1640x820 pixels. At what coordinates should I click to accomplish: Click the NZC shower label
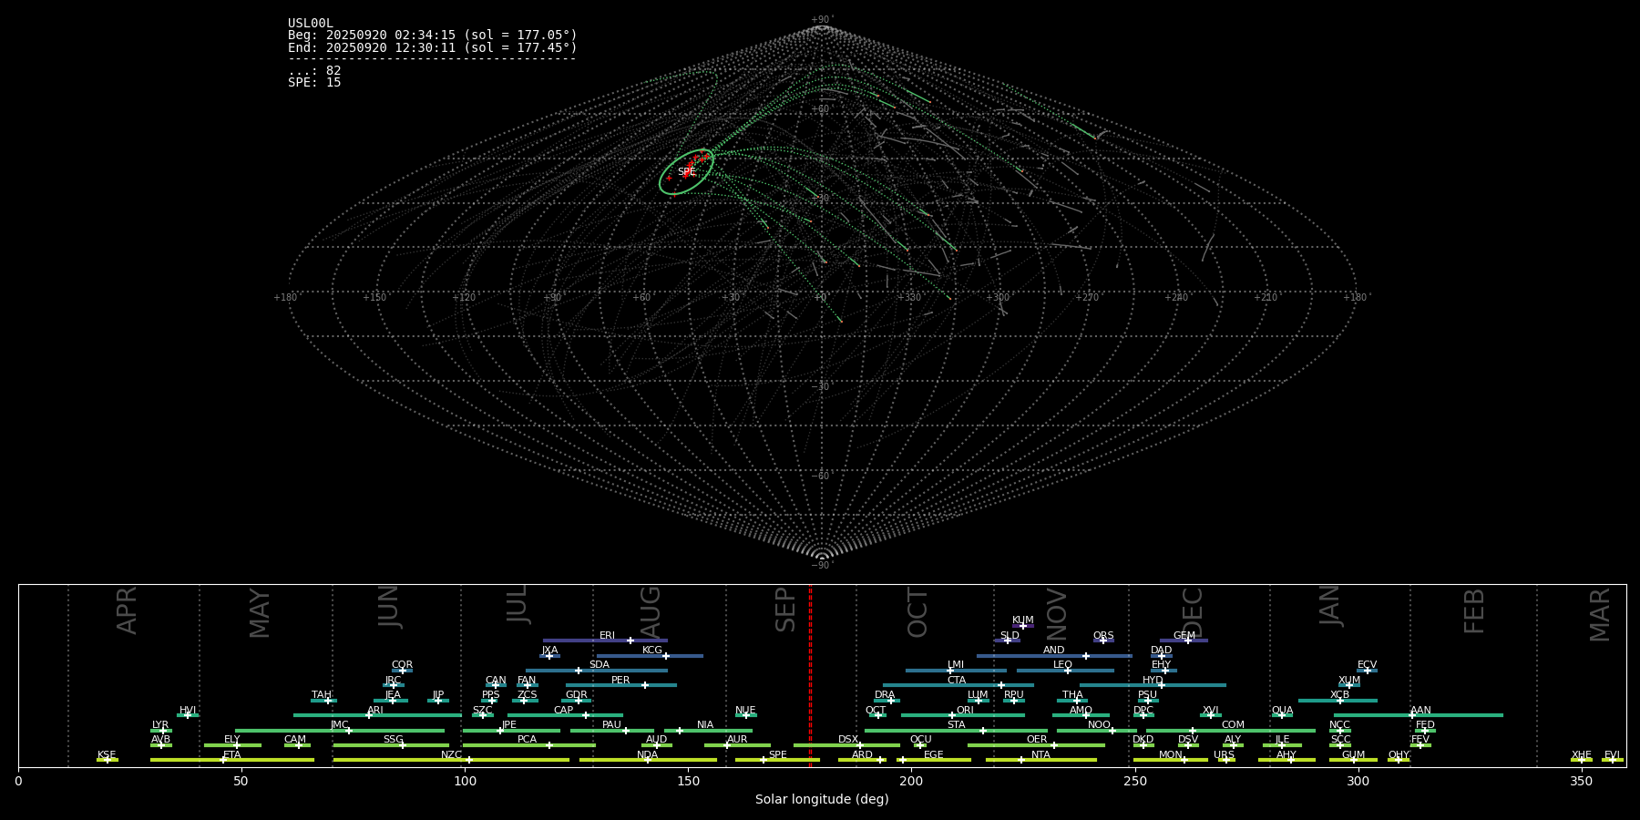pos(451,755)
